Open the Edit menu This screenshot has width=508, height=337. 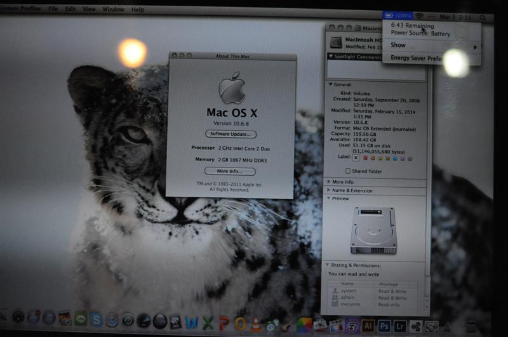pos(70,9)
